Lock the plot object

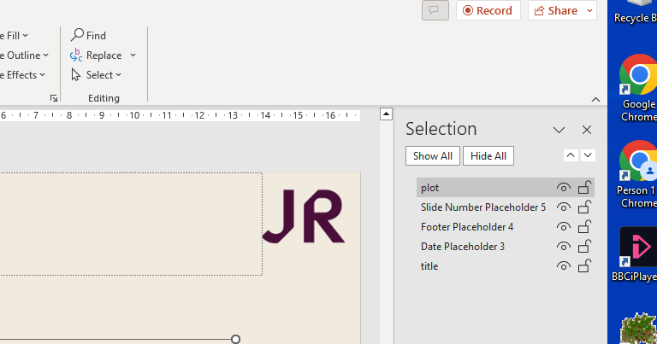(x=585, y=188)
